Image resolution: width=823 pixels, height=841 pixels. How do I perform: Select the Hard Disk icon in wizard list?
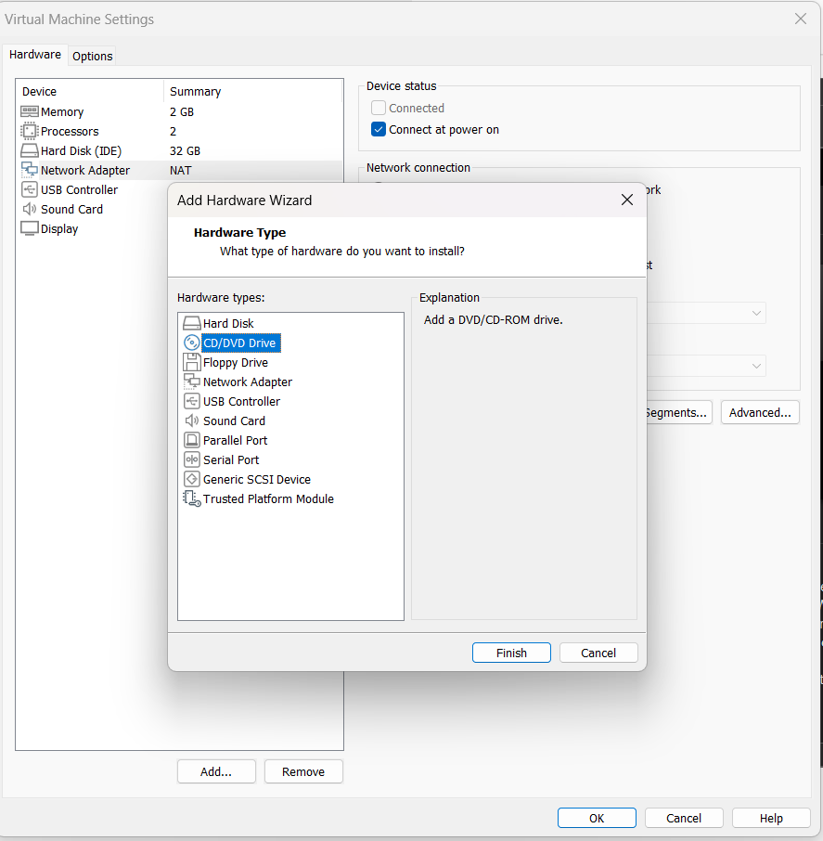tap(192, 323)
